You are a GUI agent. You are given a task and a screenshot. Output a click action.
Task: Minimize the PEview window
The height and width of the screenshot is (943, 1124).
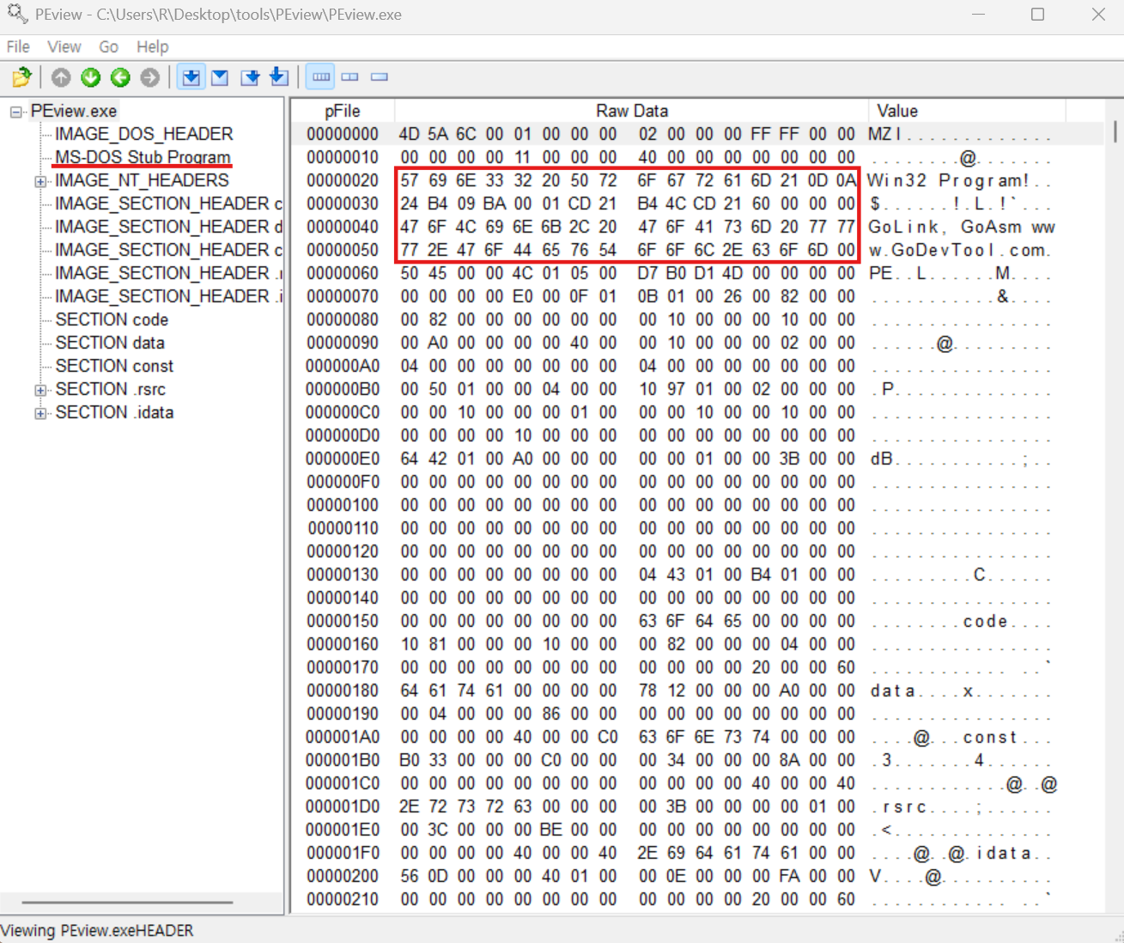(979, 15)
